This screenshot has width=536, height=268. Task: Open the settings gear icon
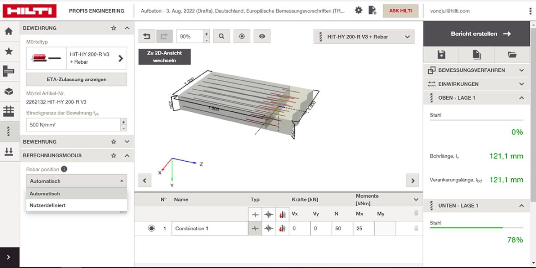click(358, 11)
